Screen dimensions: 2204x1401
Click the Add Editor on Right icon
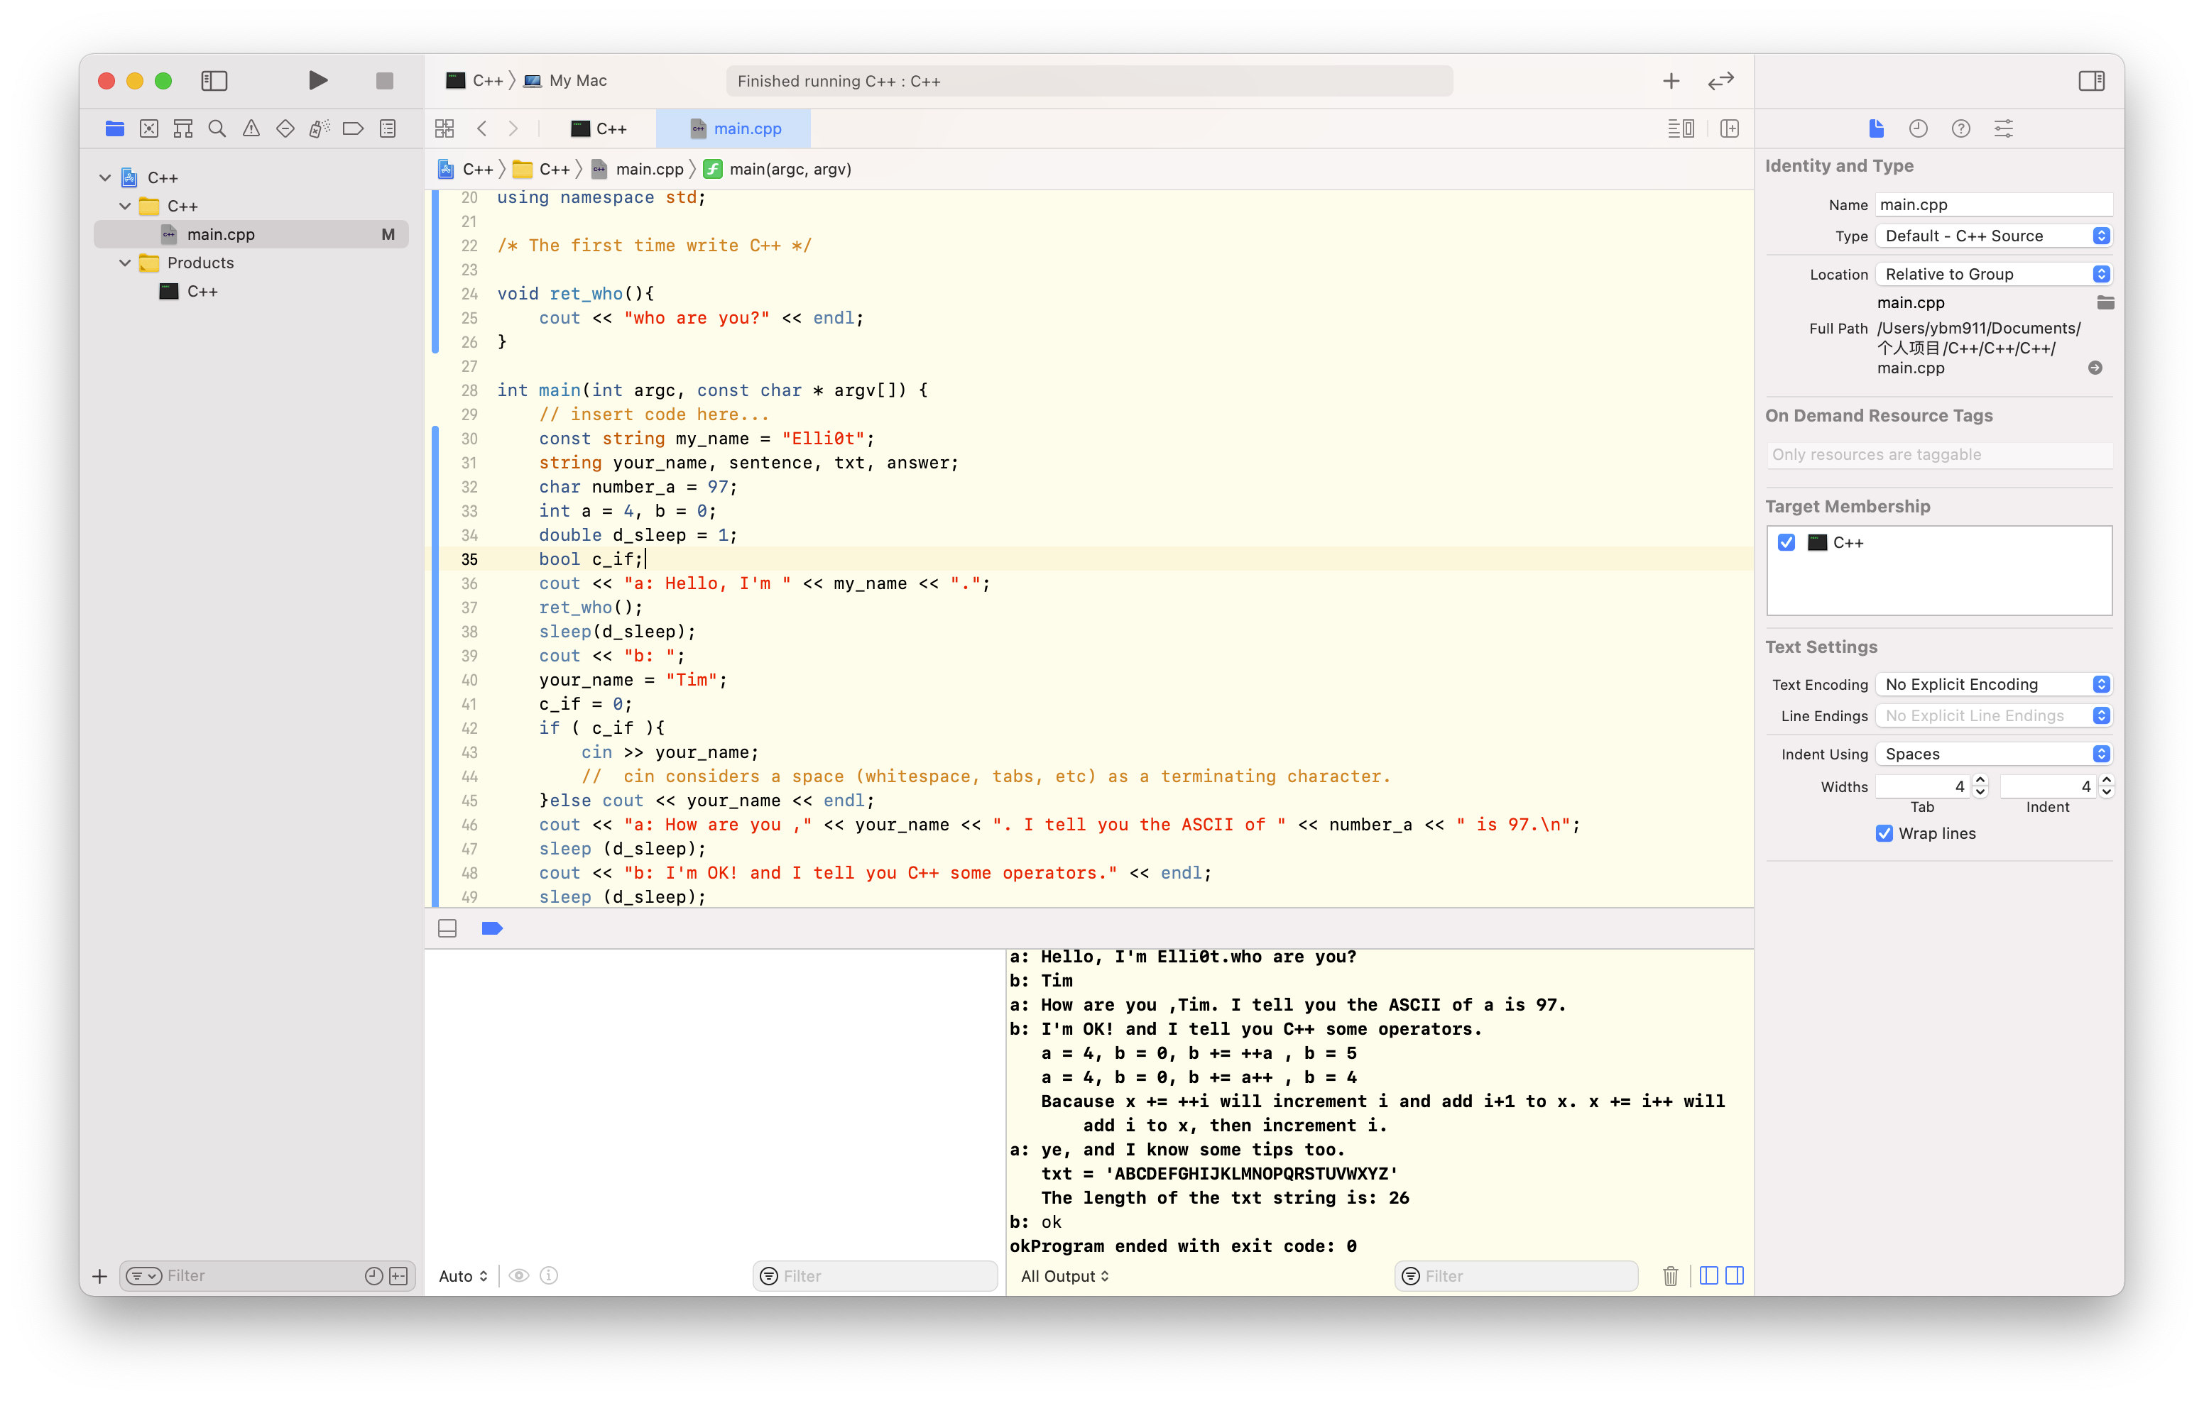1729,129
